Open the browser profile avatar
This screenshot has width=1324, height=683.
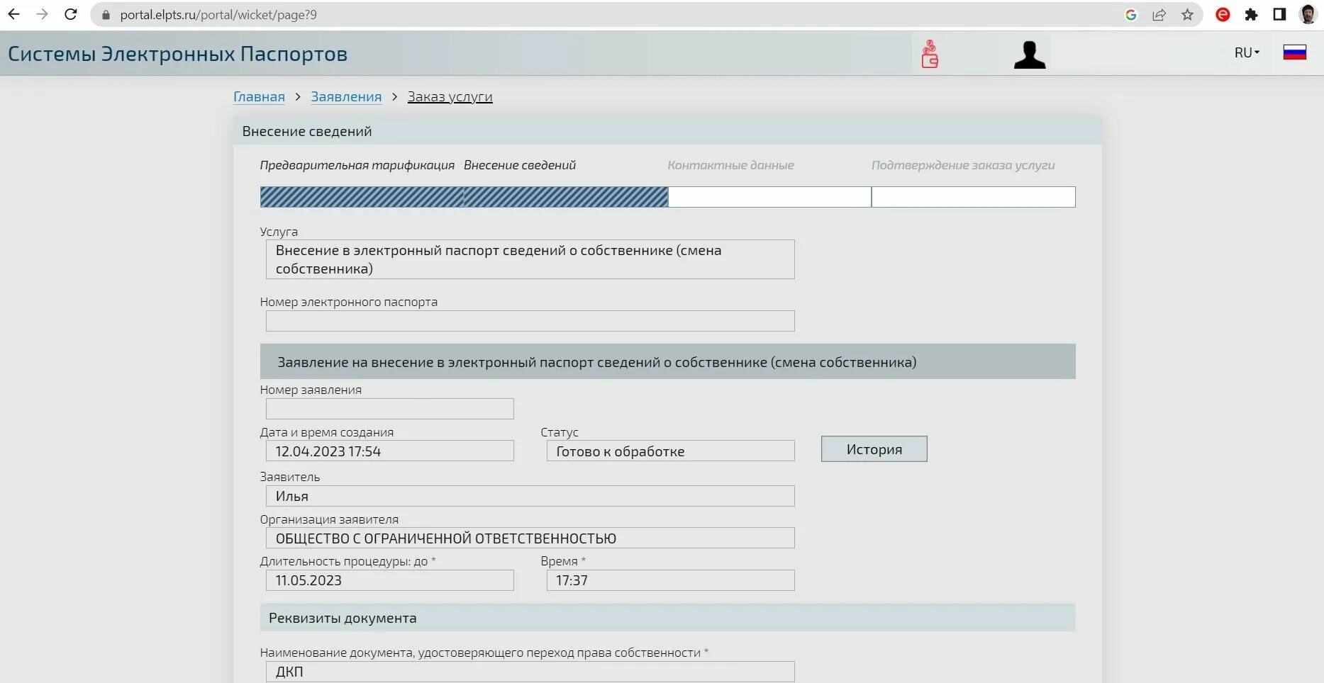[1308, 14]
